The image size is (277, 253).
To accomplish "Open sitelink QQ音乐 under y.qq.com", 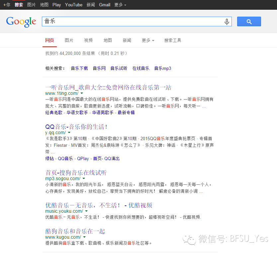I will [65, 158].
